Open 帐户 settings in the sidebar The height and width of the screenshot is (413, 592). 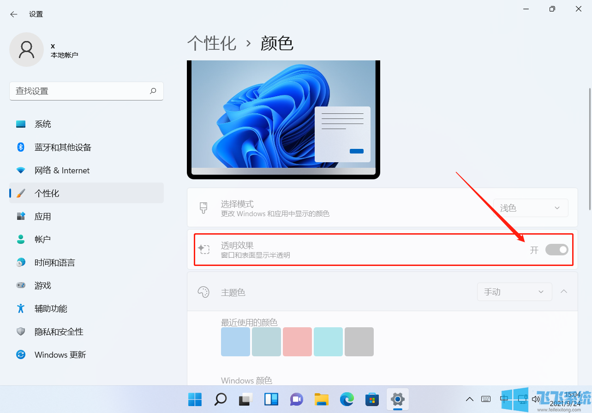tap(43, 239)
